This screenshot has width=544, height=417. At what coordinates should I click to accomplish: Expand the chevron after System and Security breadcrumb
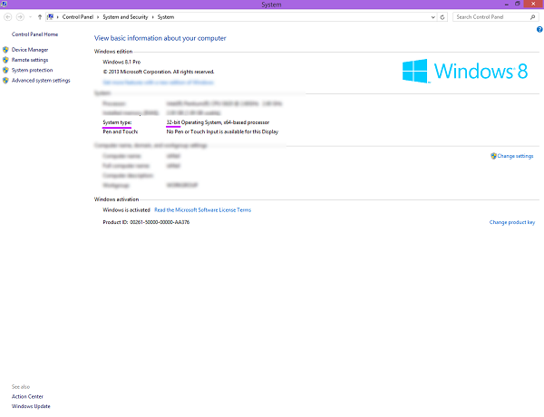[152, 17]
